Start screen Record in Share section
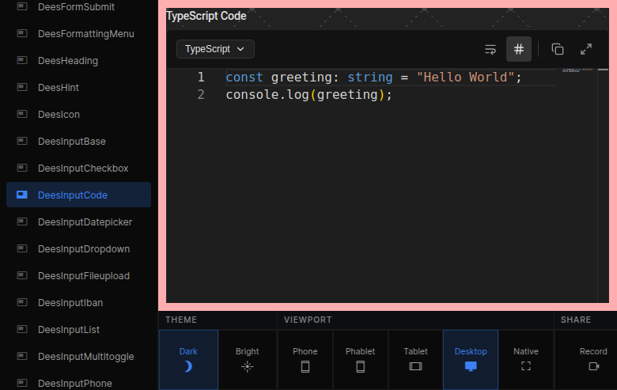The width and height of the screenshot is (617, 390). tap(593, 359)
